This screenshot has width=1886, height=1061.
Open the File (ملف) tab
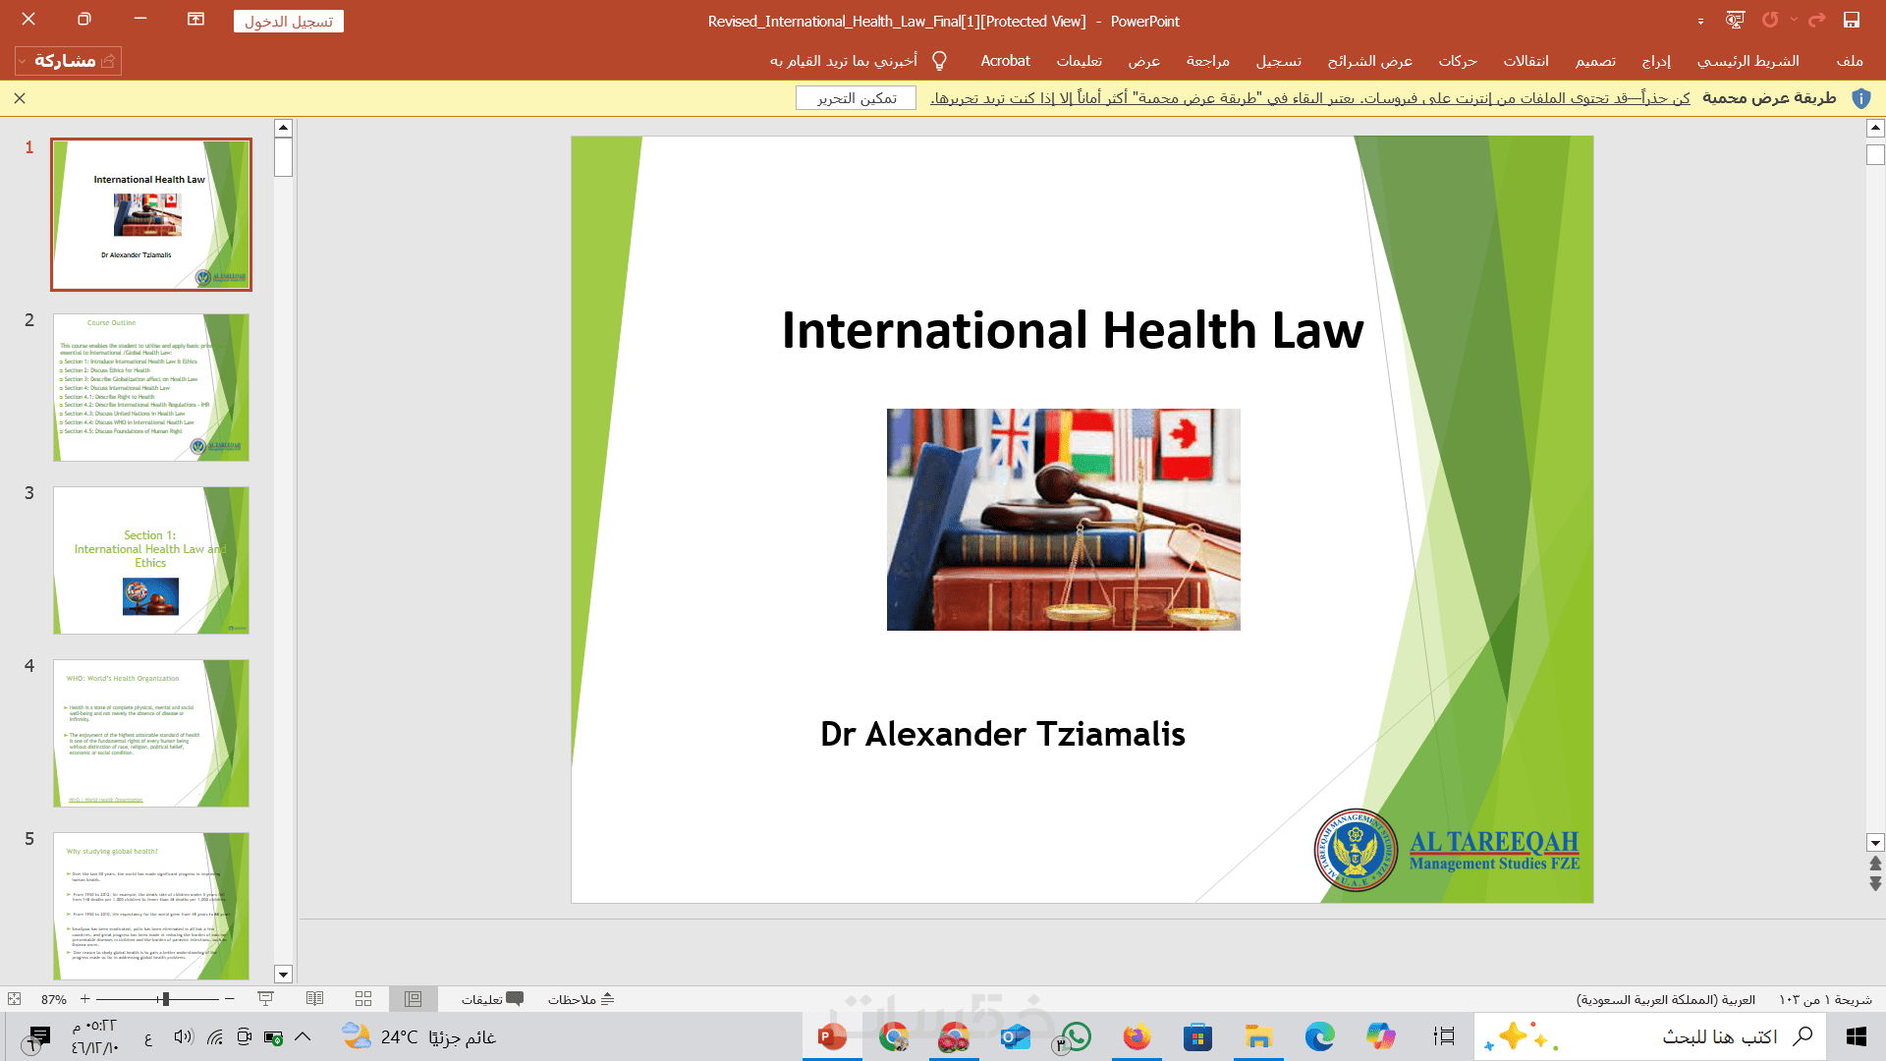[1849, 61]
